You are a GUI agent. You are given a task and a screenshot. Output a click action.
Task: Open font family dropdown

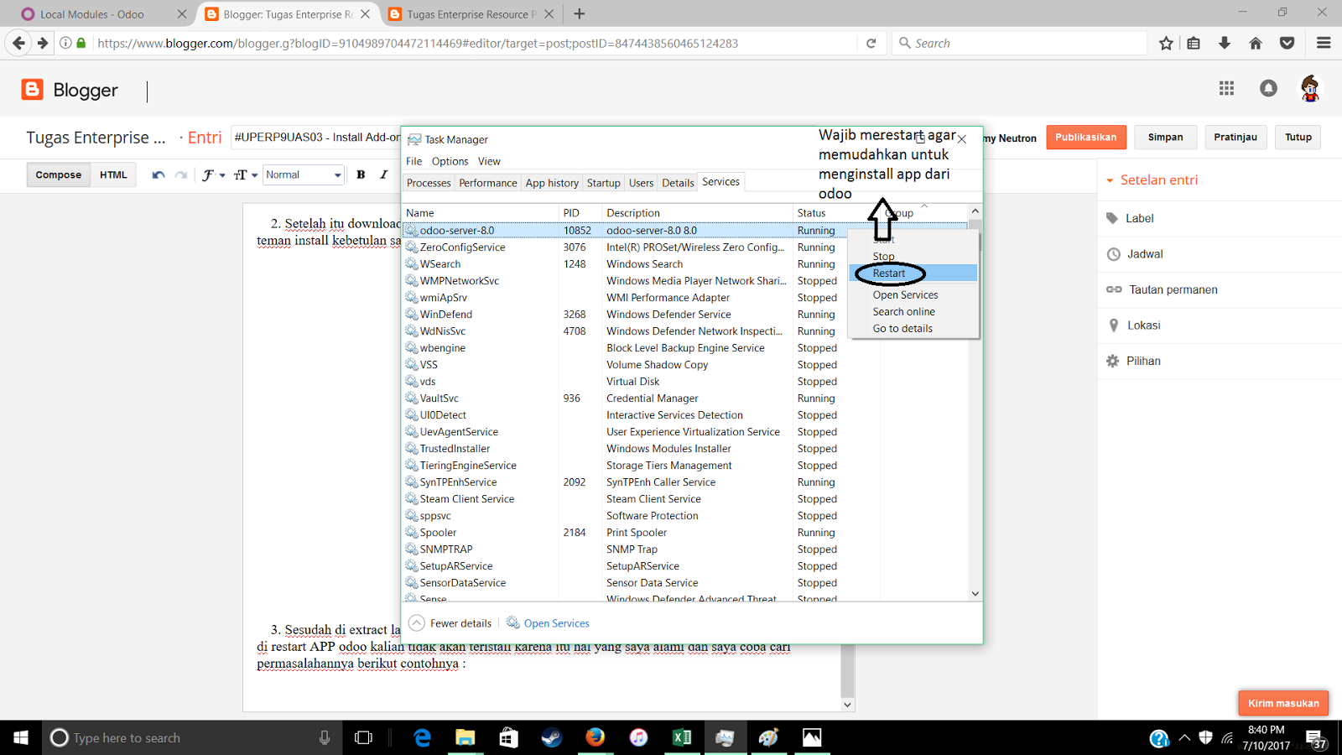click(213, 174)
